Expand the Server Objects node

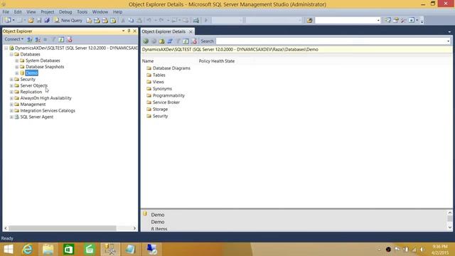coord(11,85)
